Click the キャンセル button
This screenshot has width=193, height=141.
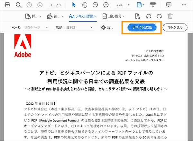(x=175, y=27)
